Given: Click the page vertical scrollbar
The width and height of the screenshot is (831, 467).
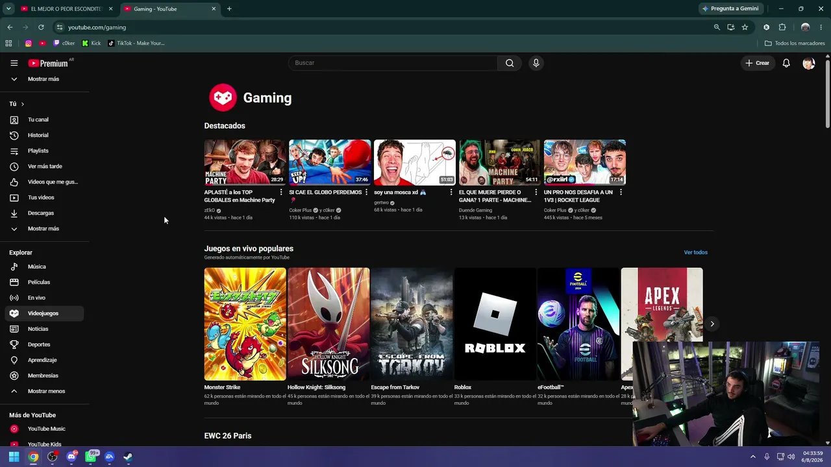Looking at the screenshot, I should point(828,93).
